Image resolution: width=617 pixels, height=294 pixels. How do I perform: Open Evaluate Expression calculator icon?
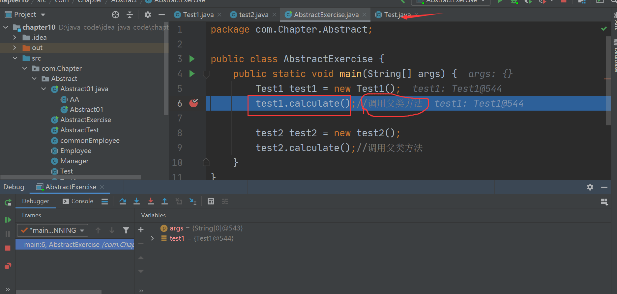point(211,201)
